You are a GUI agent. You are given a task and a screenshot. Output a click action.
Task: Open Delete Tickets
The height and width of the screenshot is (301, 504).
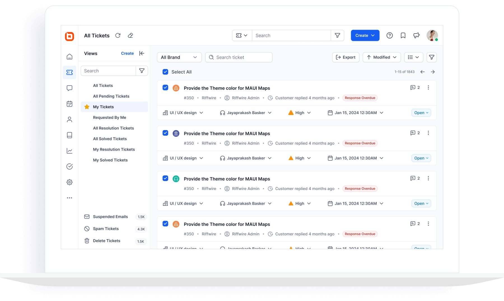tap(115, 241)
